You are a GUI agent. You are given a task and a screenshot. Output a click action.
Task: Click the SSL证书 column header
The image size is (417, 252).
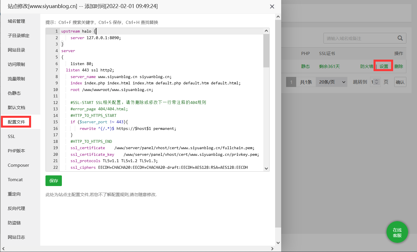point(327,53)
